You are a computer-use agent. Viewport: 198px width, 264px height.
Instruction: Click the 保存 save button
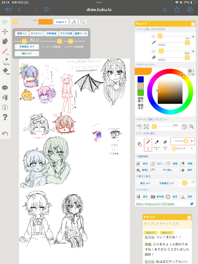(x=188, y=196)
